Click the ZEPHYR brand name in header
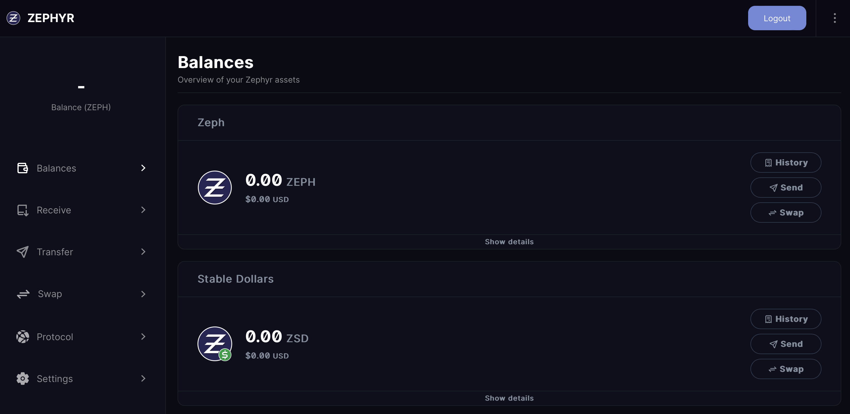The width and height of the screenshot is (850, 414). pyautogui.click(x=51, y=18)
